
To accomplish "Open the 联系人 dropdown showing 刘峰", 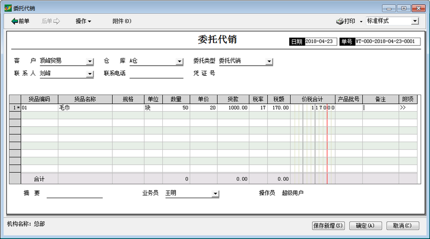I will (90, 74).
